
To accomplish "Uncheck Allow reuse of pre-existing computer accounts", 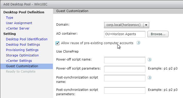I will (x=57, y=43).
